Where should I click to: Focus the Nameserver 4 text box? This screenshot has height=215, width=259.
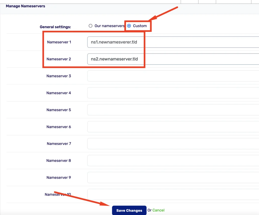(x=173, y=93)
